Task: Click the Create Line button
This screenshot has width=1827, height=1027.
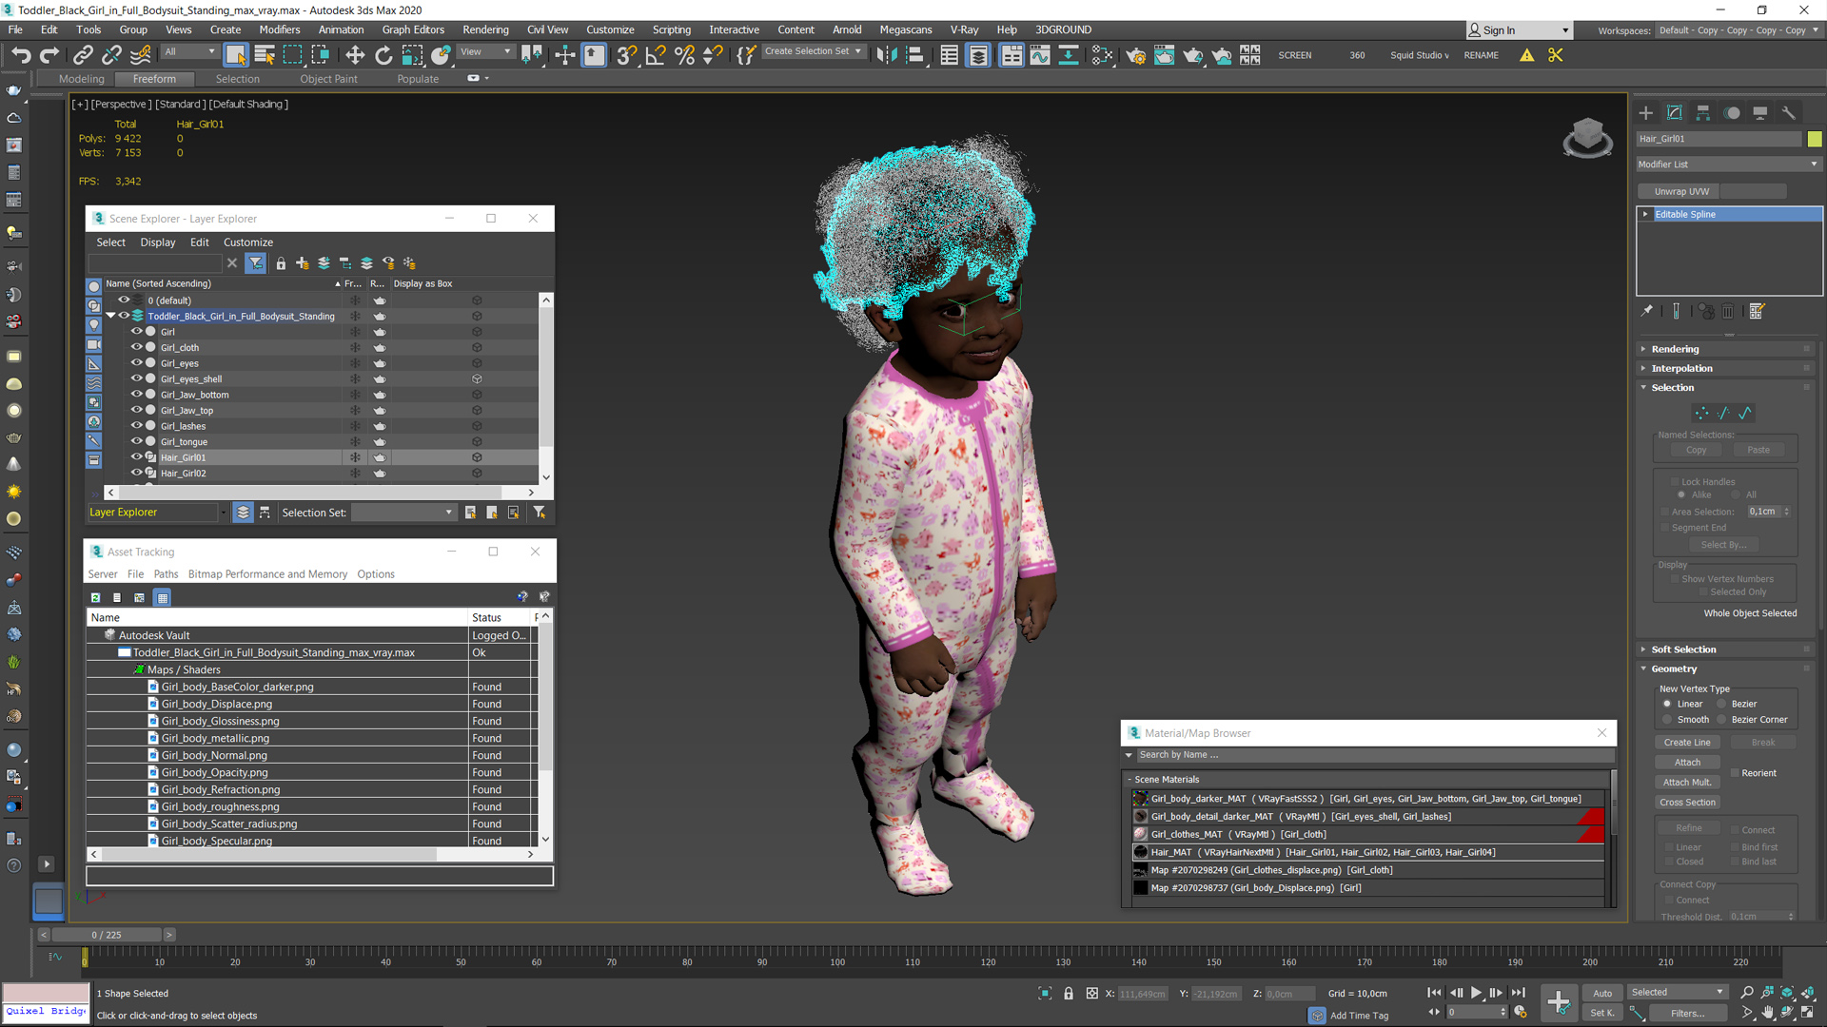Action: [1687, 743]
